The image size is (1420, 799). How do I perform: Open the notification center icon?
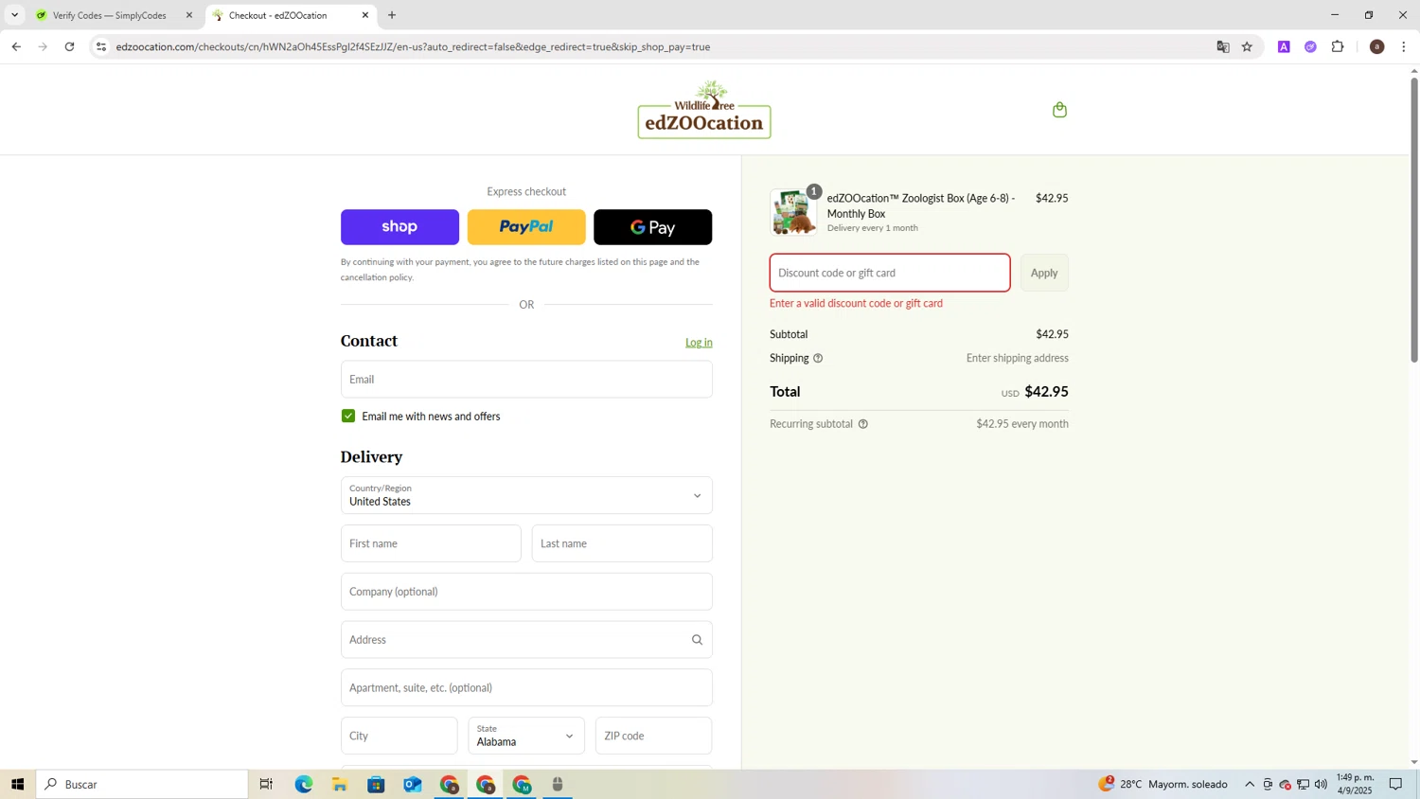coord(1395,784)
